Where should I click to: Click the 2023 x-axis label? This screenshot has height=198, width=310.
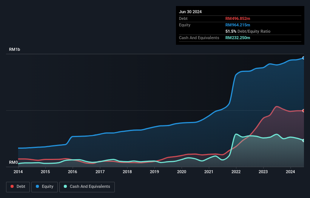point(263,172)
